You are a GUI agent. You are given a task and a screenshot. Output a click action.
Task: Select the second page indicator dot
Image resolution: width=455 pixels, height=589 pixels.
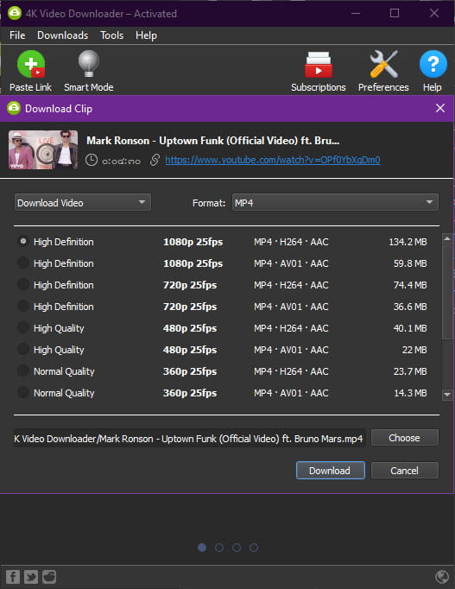(x=219, y=548)
